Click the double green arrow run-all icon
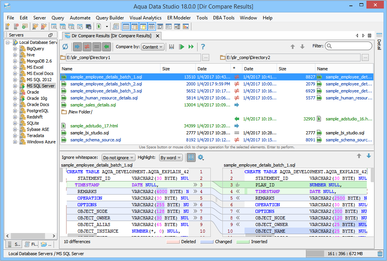Screen dimensions: 387x261 tap(191, 47)
